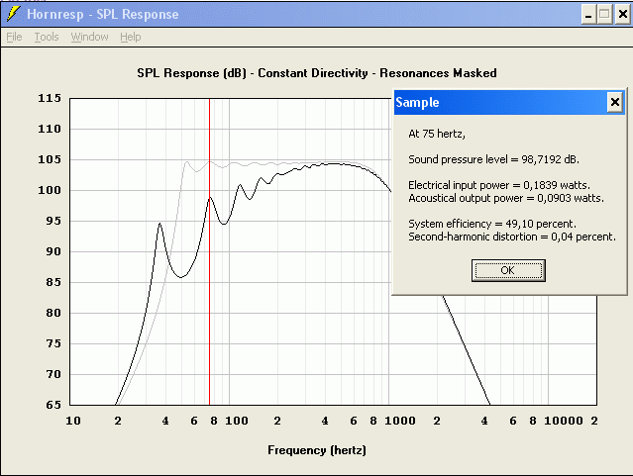This screenshot has height=476, width=633.
Task: Click the 10000 label on frequency axis
Action: pos(564,421)
